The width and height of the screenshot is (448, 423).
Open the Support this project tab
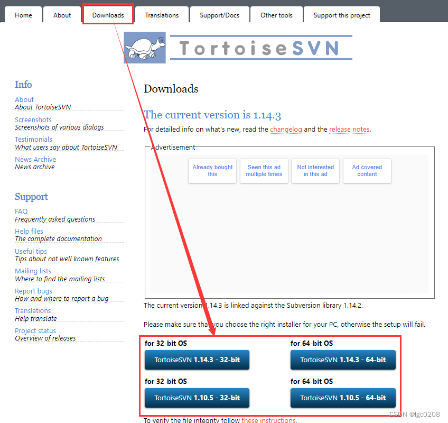coord(342,15)
